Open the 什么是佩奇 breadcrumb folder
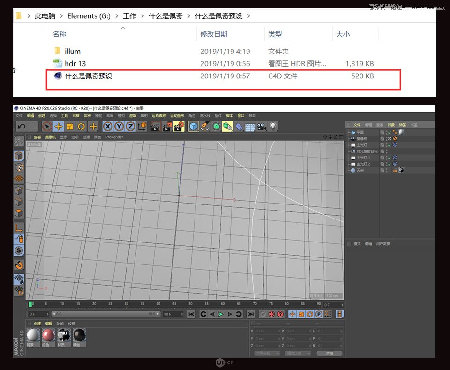The width and height of the screenshot is (450, 370). (x=165, y=15)
